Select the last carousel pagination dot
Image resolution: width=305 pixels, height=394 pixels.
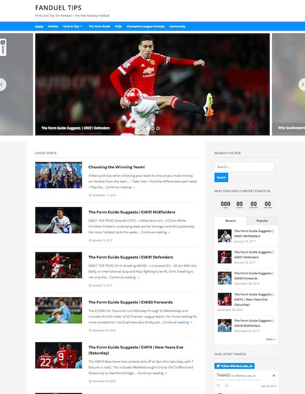click(x=158, y=128)
